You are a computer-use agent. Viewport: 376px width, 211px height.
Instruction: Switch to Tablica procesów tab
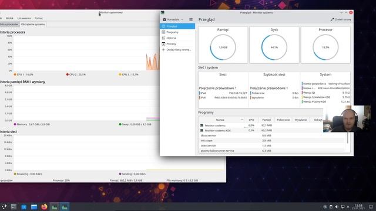9,25
